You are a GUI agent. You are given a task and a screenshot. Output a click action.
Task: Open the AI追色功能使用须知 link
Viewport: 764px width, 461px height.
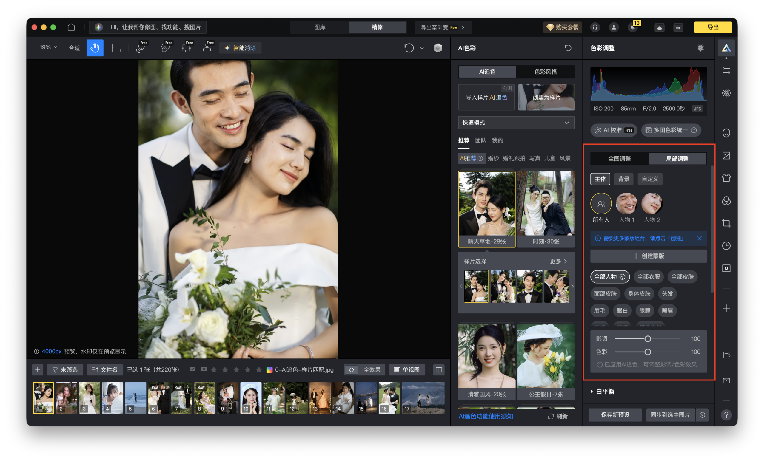tap(485, 416)
